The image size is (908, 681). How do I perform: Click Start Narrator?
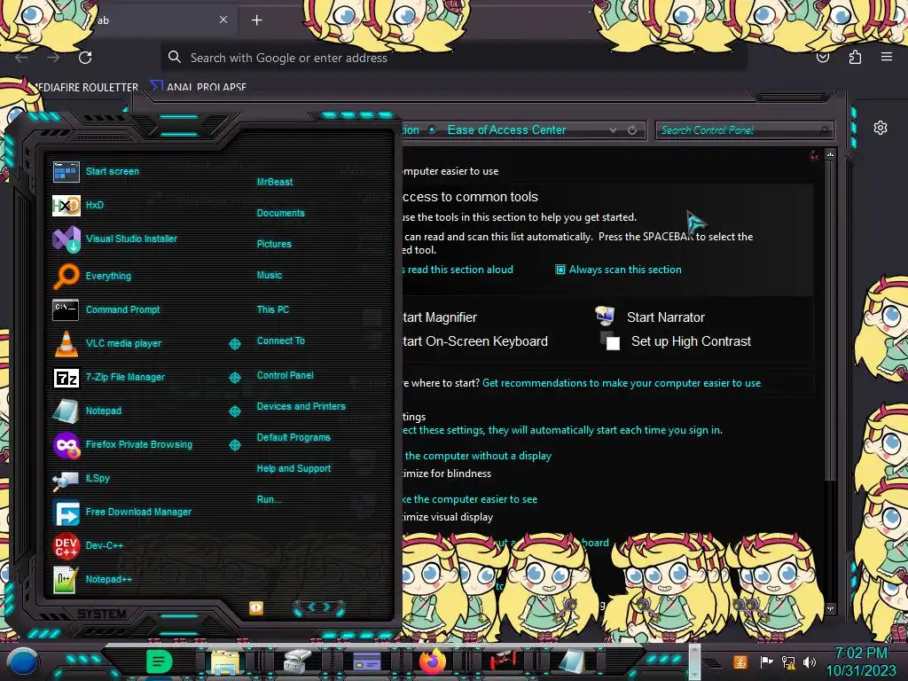pos(665,317)
